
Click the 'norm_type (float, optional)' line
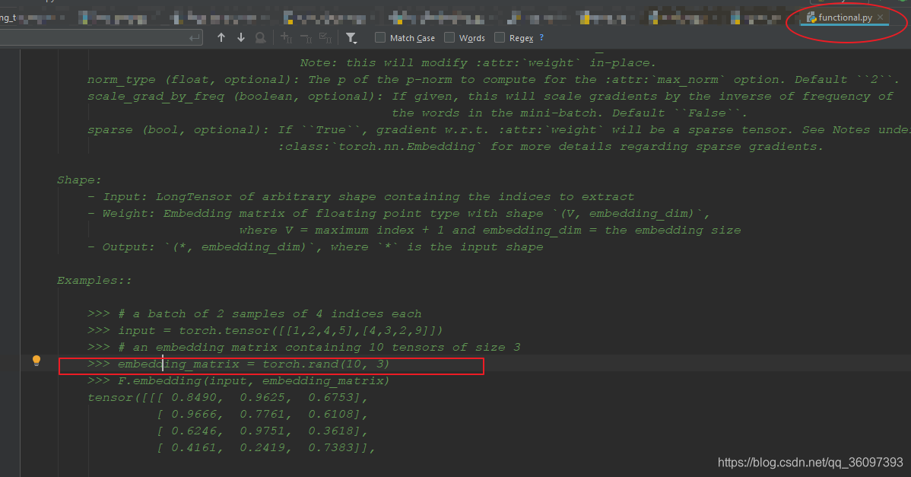[494, 80]
